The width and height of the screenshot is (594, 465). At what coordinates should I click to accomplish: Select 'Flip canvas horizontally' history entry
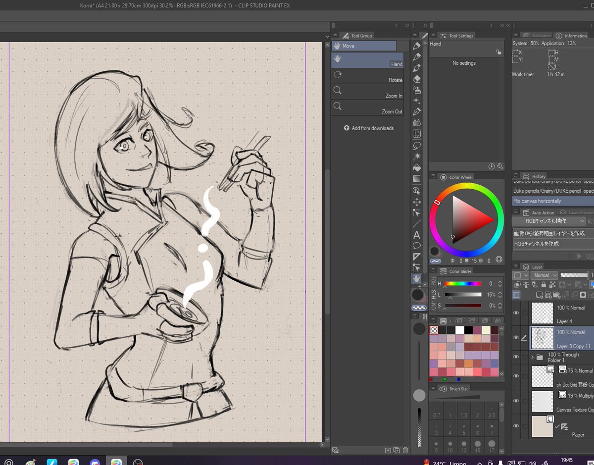point(553,201)
